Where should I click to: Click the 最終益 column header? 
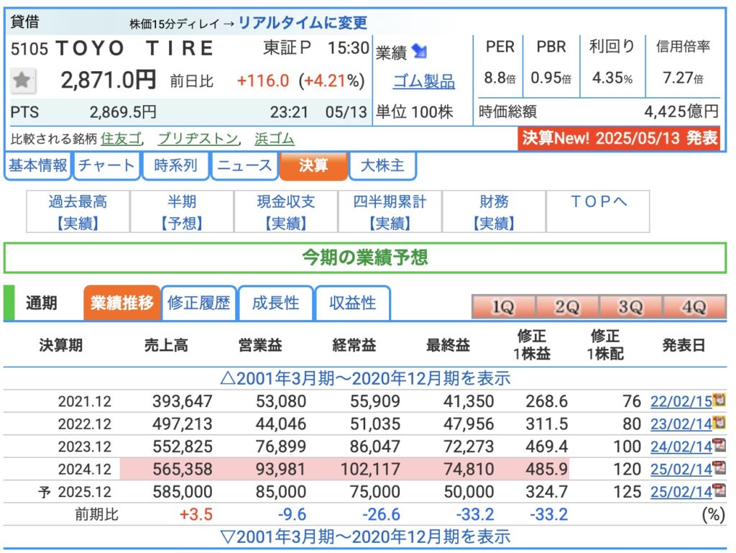[x=448, y=345]
